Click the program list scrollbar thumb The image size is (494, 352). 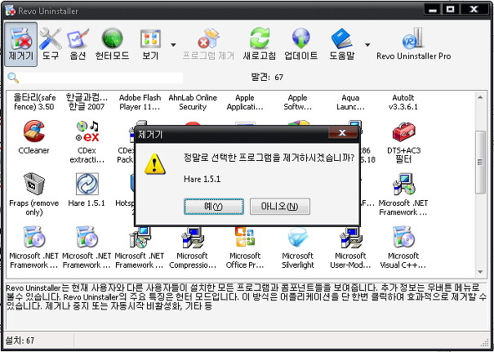click(480, 163)
